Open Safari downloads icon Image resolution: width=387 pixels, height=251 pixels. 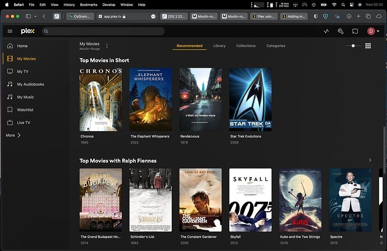point(349,16)
